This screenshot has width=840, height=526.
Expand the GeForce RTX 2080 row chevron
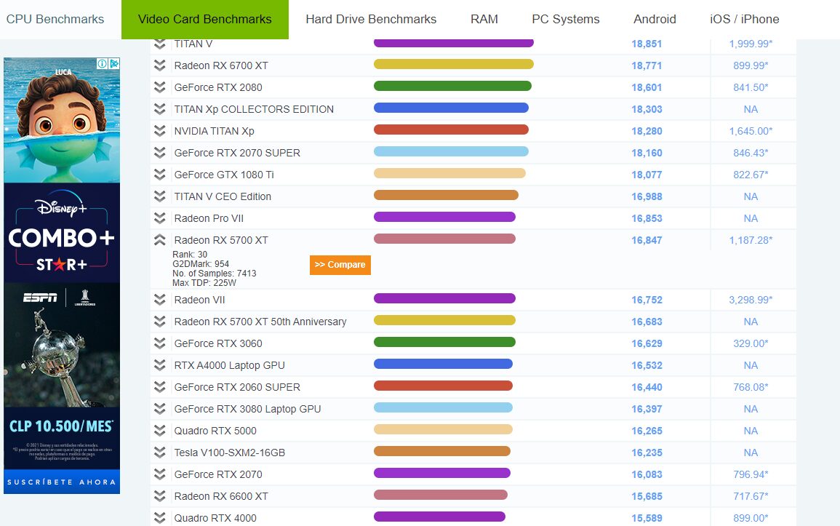tap(160, 87)
